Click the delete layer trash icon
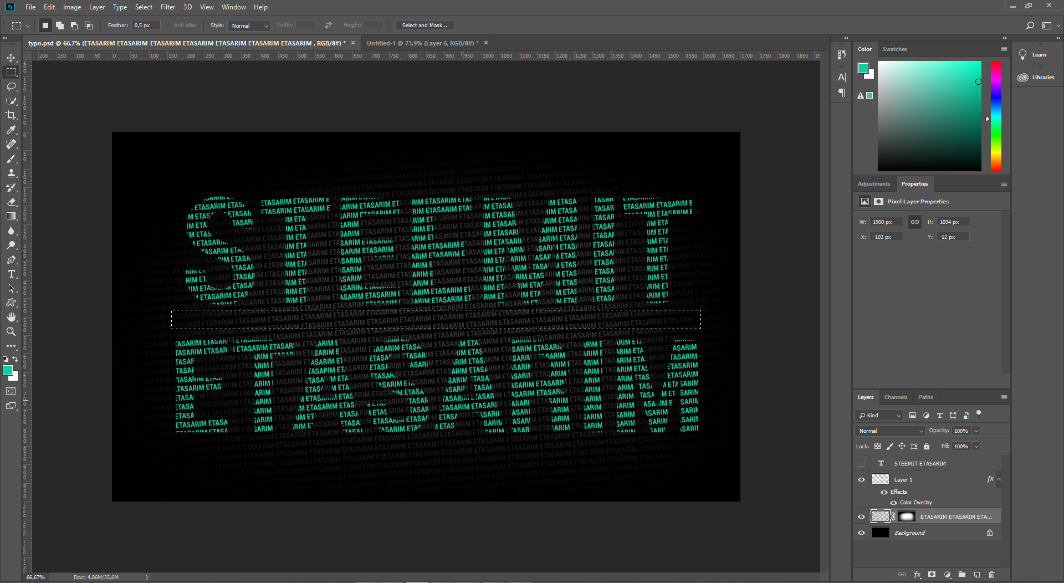1064x583 pixels. point(991,575)
